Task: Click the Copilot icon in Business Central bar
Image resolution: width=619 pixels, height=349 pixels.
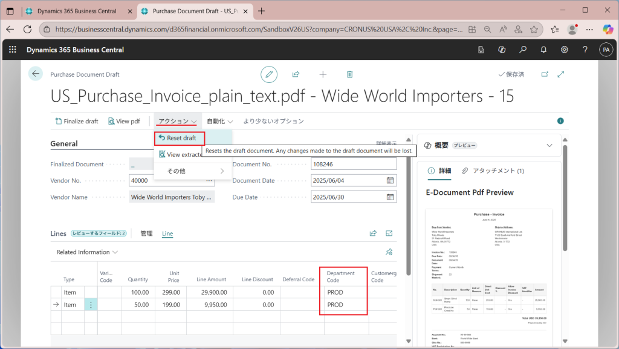Action: click(x=502, y=50)
